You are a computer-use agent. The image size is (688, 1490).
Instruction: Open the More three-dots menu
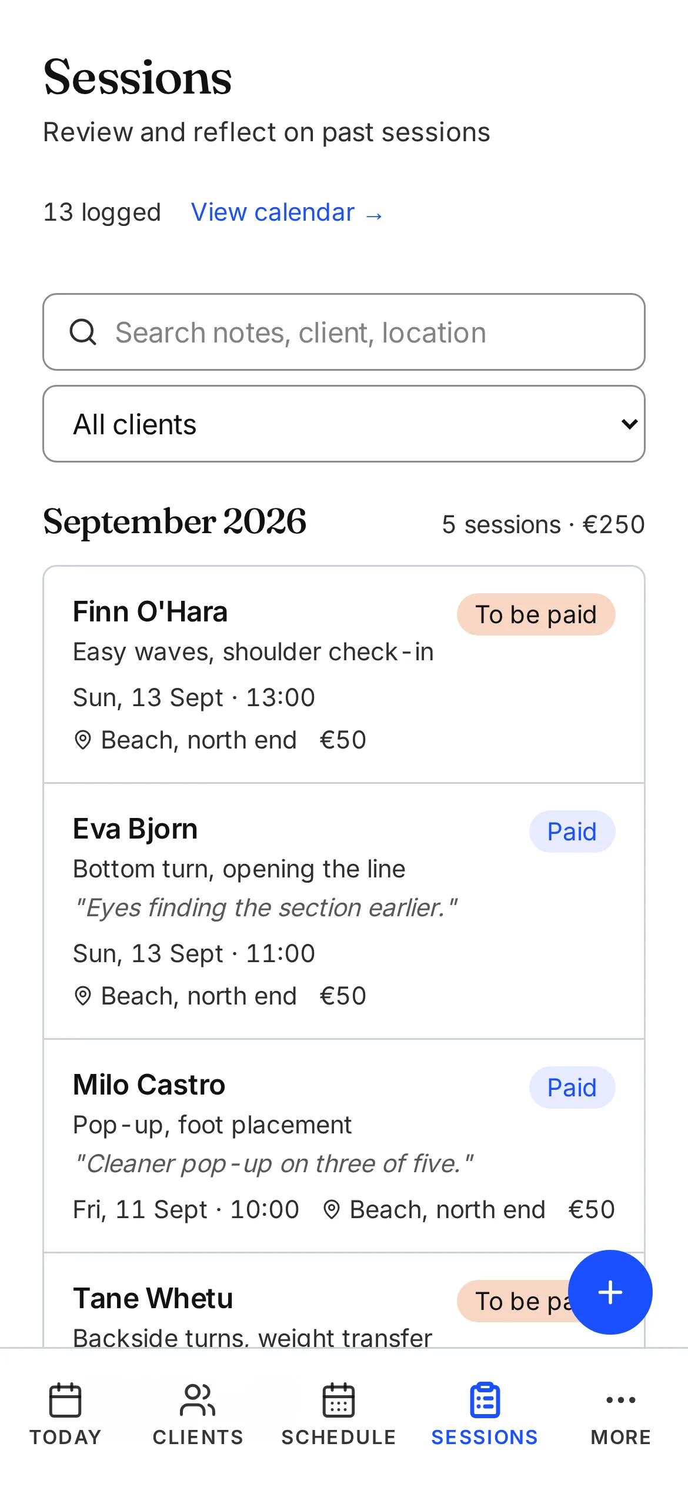coord(621,1400)
